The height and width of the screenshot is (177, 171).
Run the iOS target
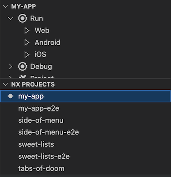pos(40,54)
